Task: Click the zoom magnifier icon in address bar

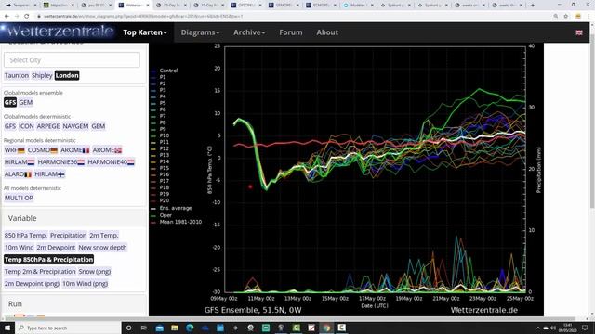Action: coord(556,17)
